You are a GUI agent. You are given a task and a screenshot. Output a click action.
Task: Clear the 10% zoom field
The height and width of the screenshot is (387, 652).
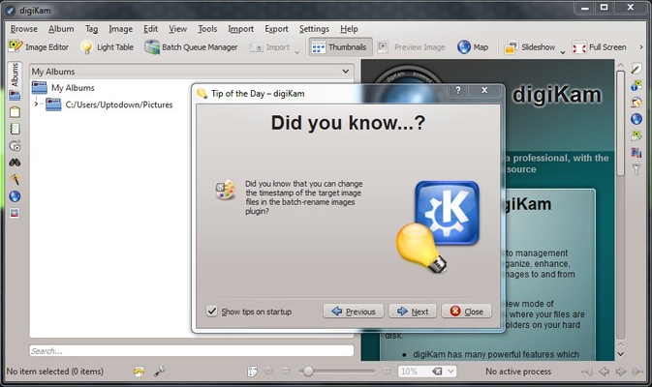click(x=437, y=372)
